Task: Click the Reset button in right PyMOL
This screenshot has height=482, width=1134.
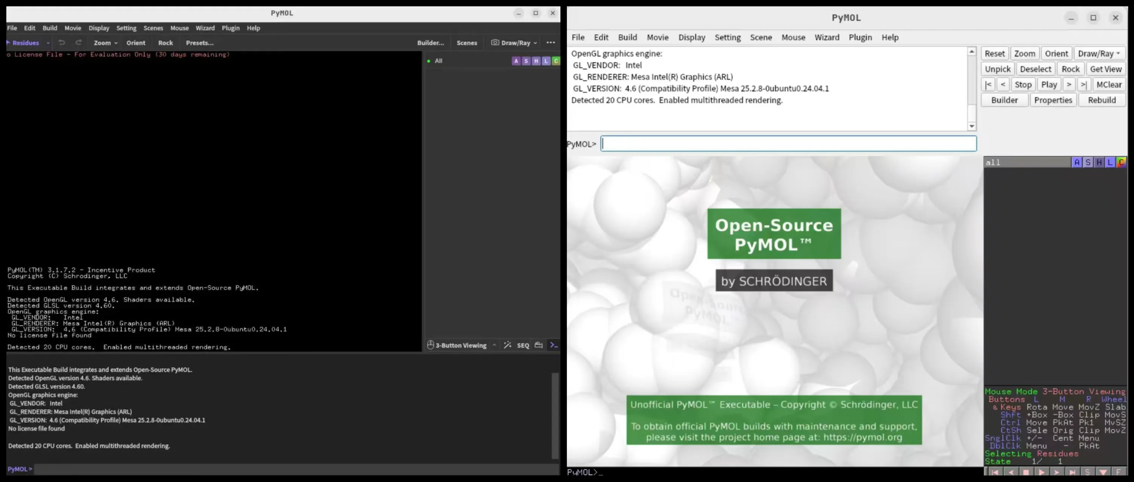Action: (x=995, y=53)
